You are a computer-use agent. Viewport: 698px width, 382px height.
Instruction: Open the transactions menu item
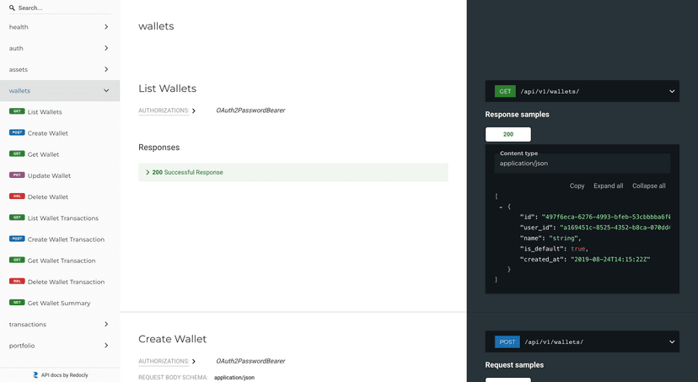click(60, 324)
